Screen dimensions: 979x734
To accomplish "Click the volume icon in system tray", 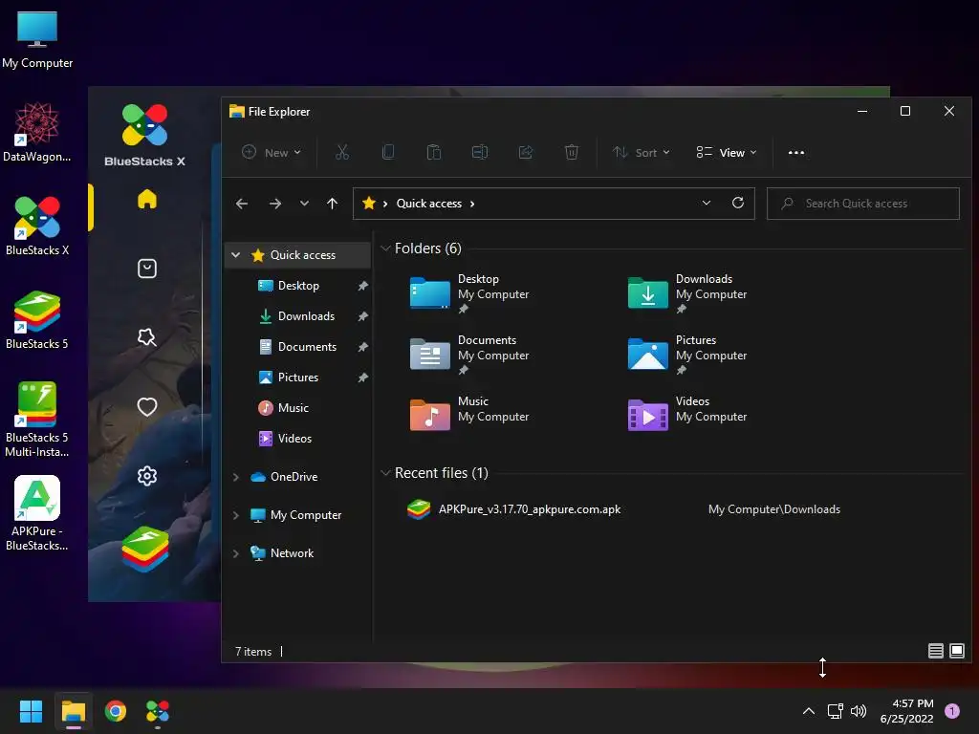I will click(x=859, y=711).
